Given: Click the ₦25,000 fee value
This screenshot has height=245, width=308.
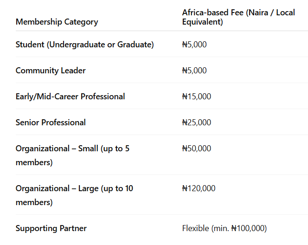Looking at the screenshot, I should click(x=197, y=122).
